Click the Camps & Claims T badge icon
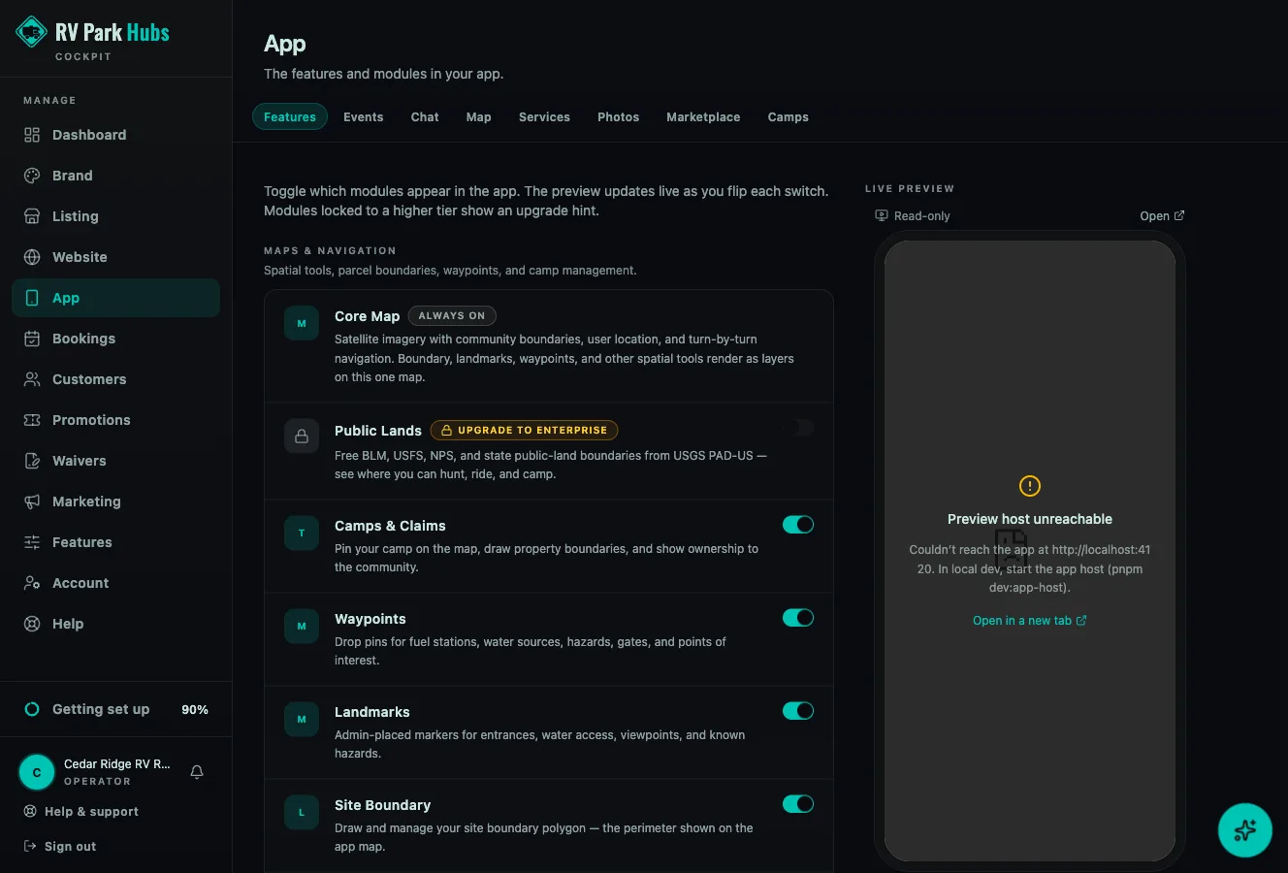This screenshot has width=1288, height=873. pyautogui.click(x=302, y=533)
